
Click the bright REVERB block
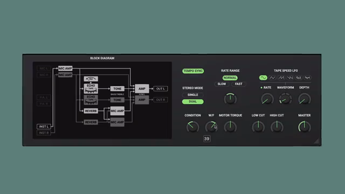[91, 111]
